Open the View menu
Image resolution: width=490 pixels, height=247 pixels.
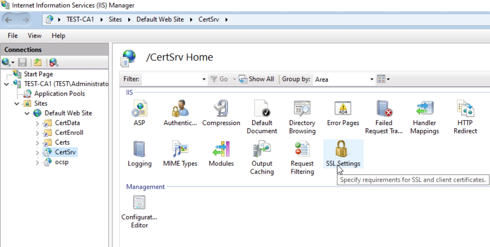pos(34,35)
